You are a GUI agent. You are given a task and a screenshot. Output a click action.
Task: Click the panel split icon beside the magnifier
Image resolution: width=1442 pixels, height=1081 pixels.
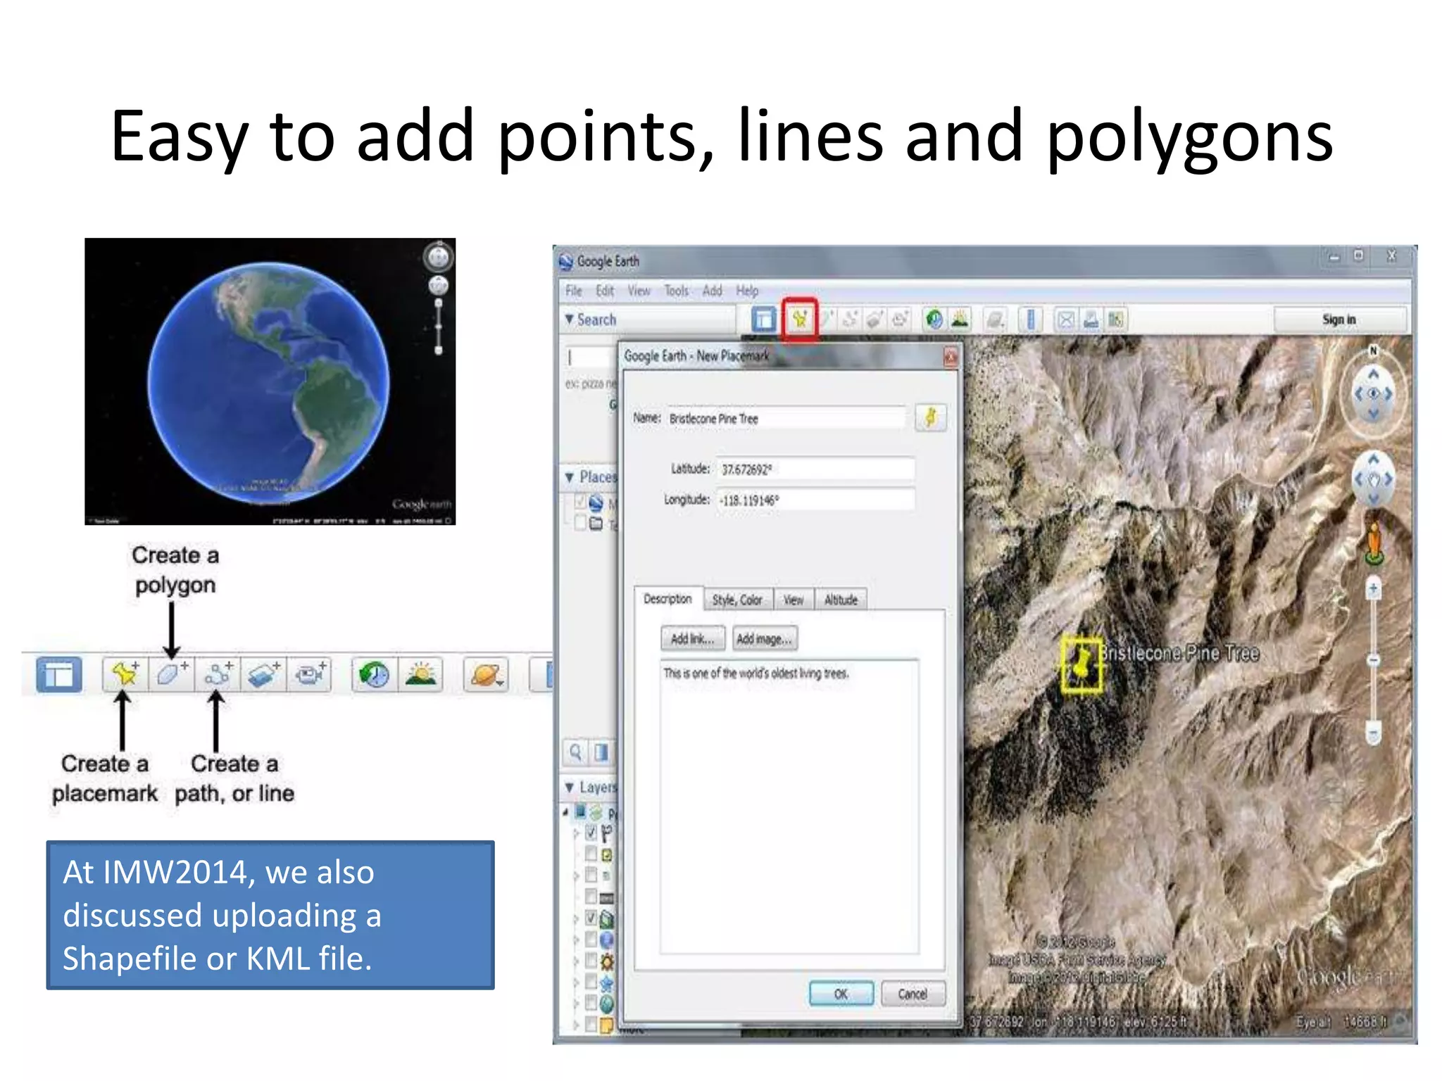(x=601, y=752)
